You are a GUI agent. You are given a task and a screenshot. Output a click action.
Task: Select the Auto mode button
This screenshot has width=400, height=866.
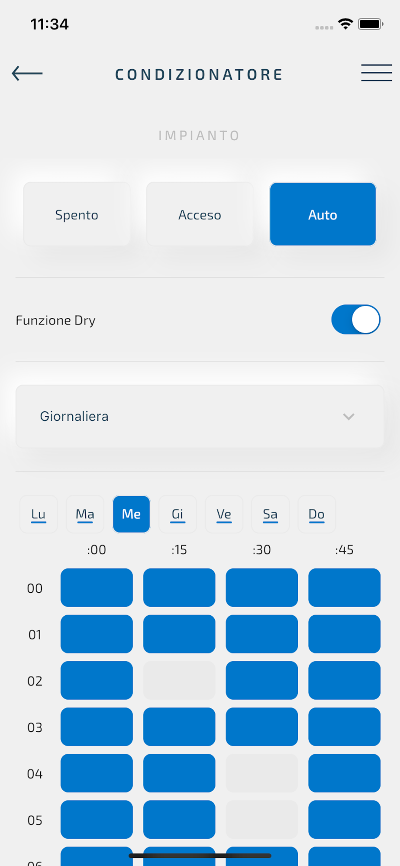(323, 214)
